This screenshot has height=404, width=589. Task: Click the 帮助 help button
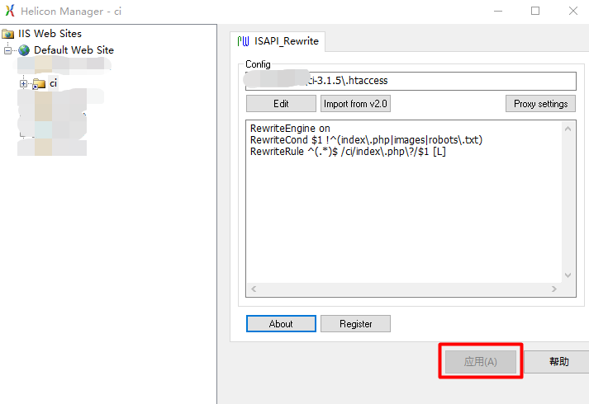558,361
